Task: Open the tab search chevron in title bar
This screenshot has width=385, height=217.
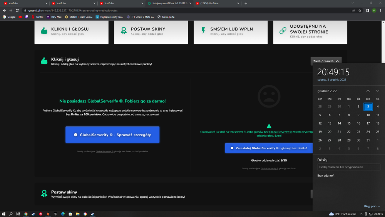Action: 353,3
